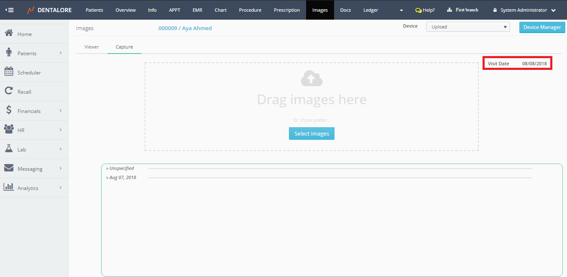Screen dimensions: 567x277
Task: Click the Home house icon in sidebar
Action: pyautogui.click(x=8, y=33)
